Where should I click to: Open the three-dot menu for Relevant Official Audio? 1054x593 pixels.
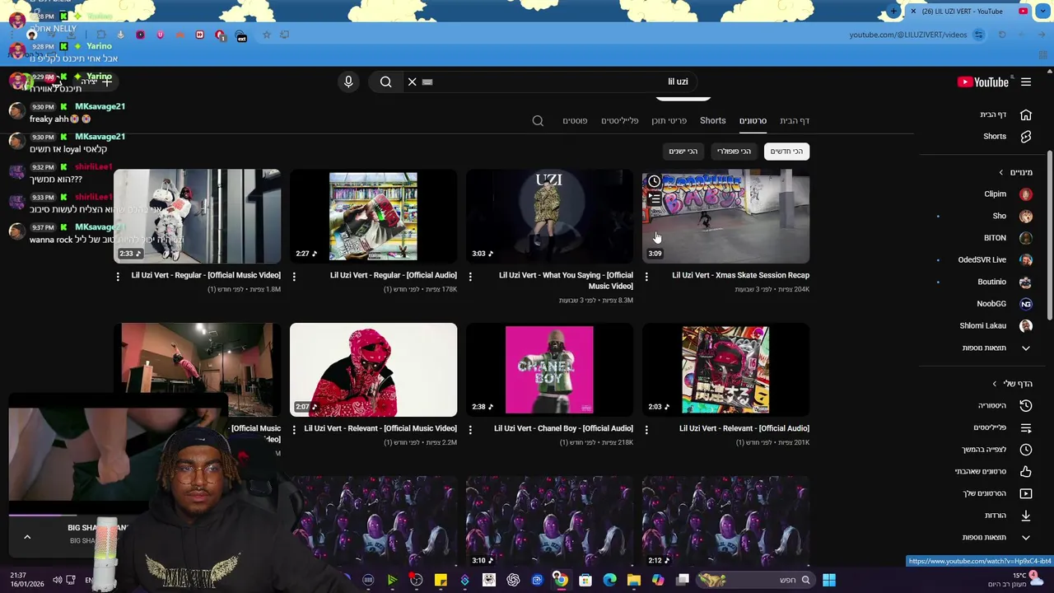[646, 430]
